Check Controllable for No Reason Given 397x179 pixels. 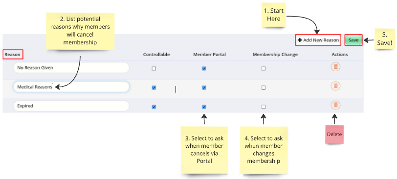tap(154, 68)
